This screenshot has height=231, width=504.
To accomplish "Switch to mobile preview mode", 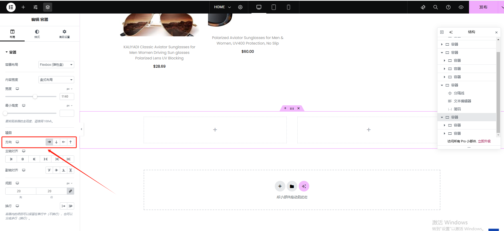I will point(289,7).
